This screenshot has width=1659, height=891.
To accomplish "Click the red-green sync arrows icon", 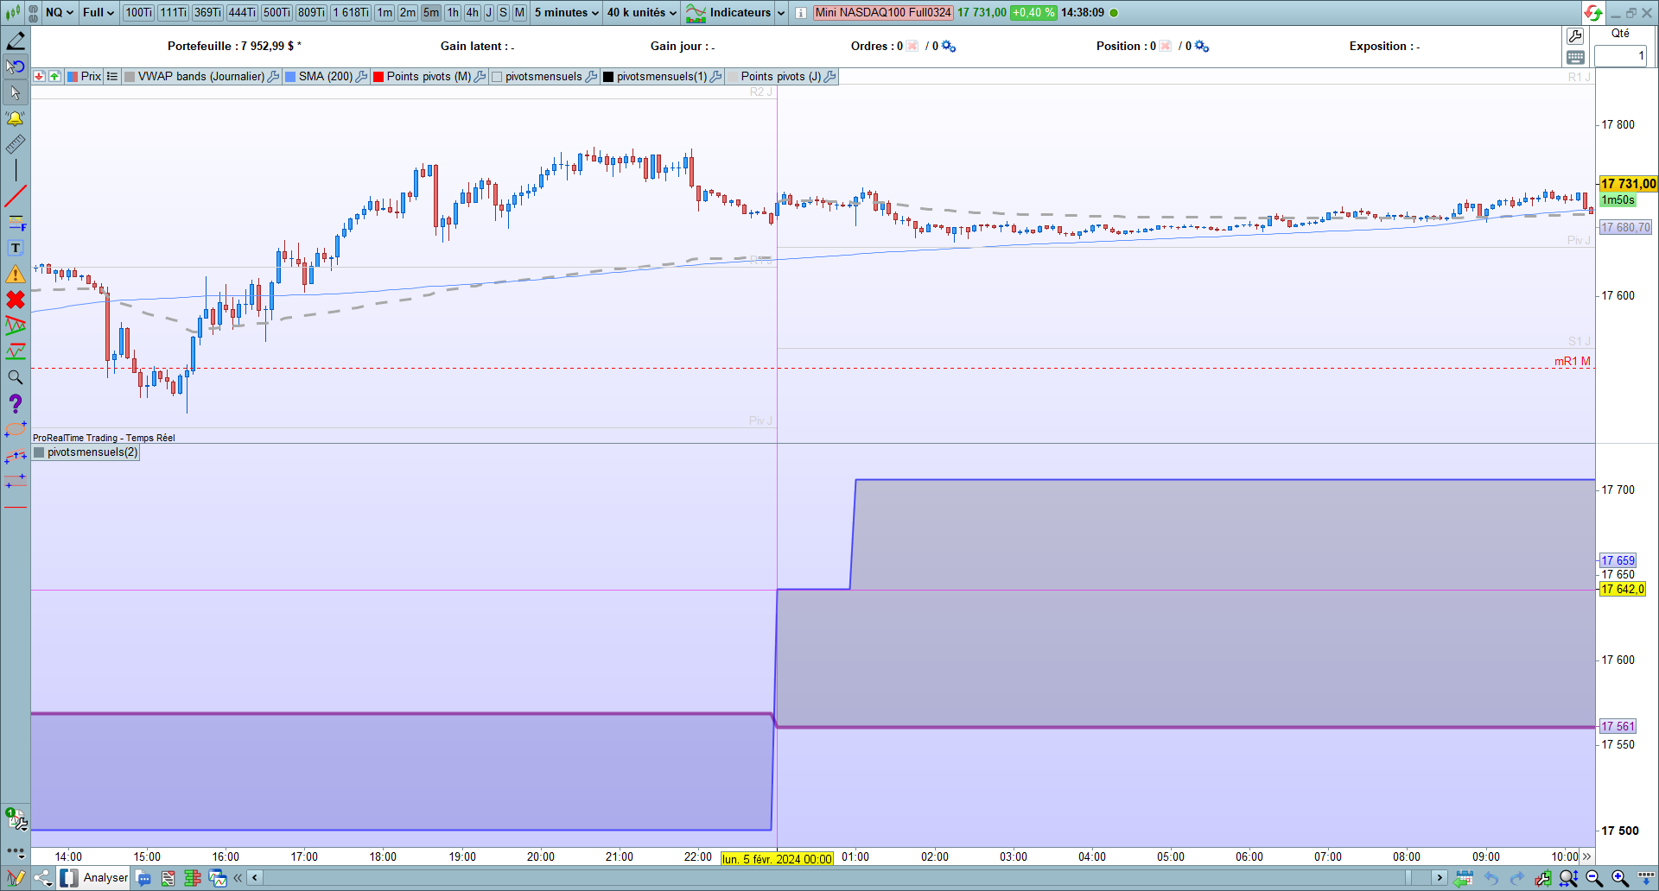I will (x=1593, y=13).
